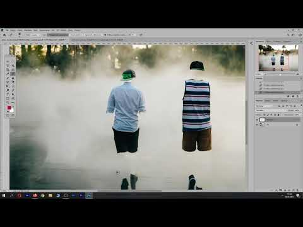303x227 pixels.
Task: Toggle adjustment layer filter
Action: pyautogui.click(x=283, y=106)
